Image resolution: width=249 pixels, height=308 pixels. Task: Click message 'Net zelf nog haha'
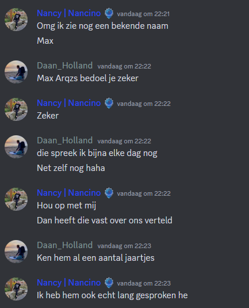tap(71, 168)
